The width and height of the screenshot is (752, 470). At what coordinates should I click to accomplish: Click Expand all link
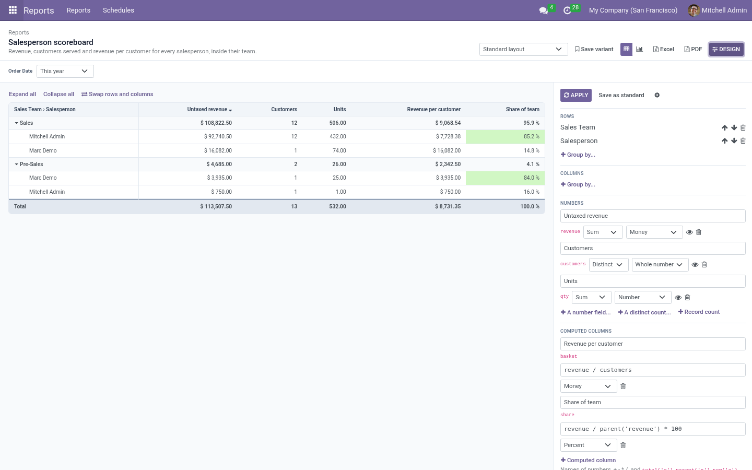(22, 94)
